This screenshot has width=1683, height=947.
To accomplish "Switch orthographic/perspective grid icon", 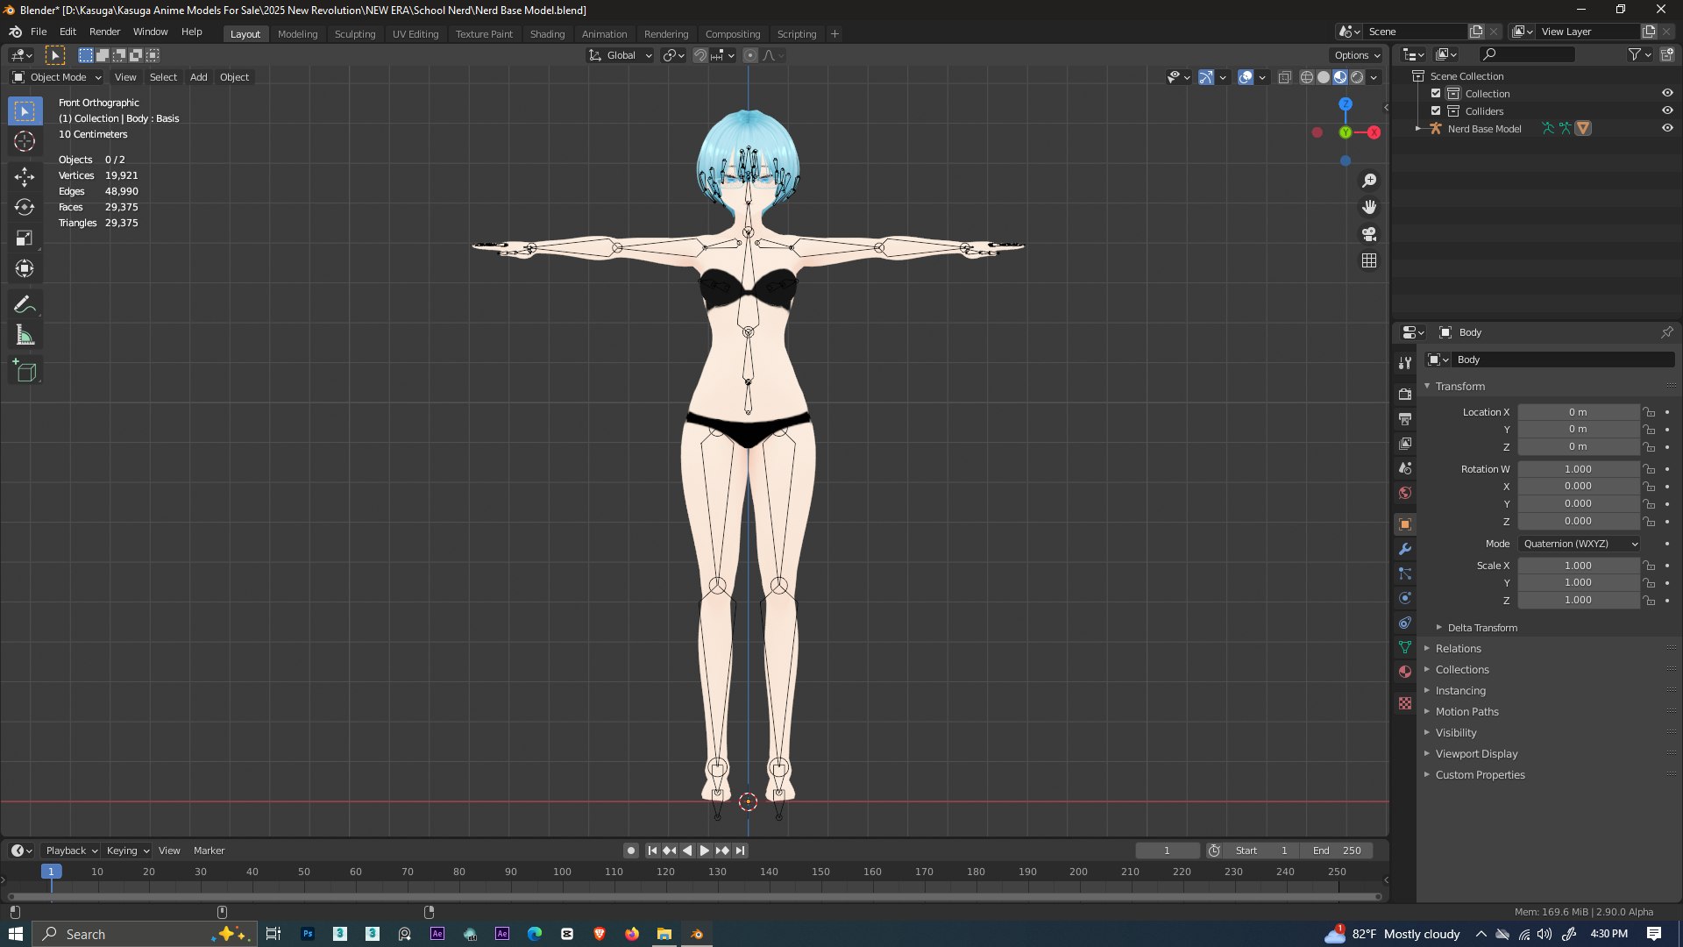I will [x=1369, y=261].
